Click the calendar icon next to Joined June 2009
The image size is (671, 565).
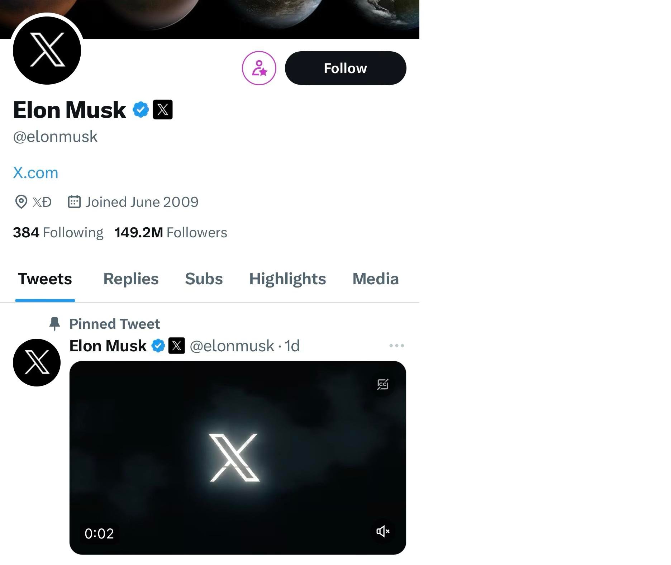coord(74,202)
